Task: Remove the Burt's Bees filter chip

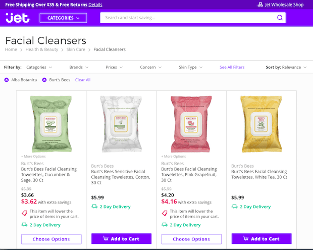Action: point(44,80)
